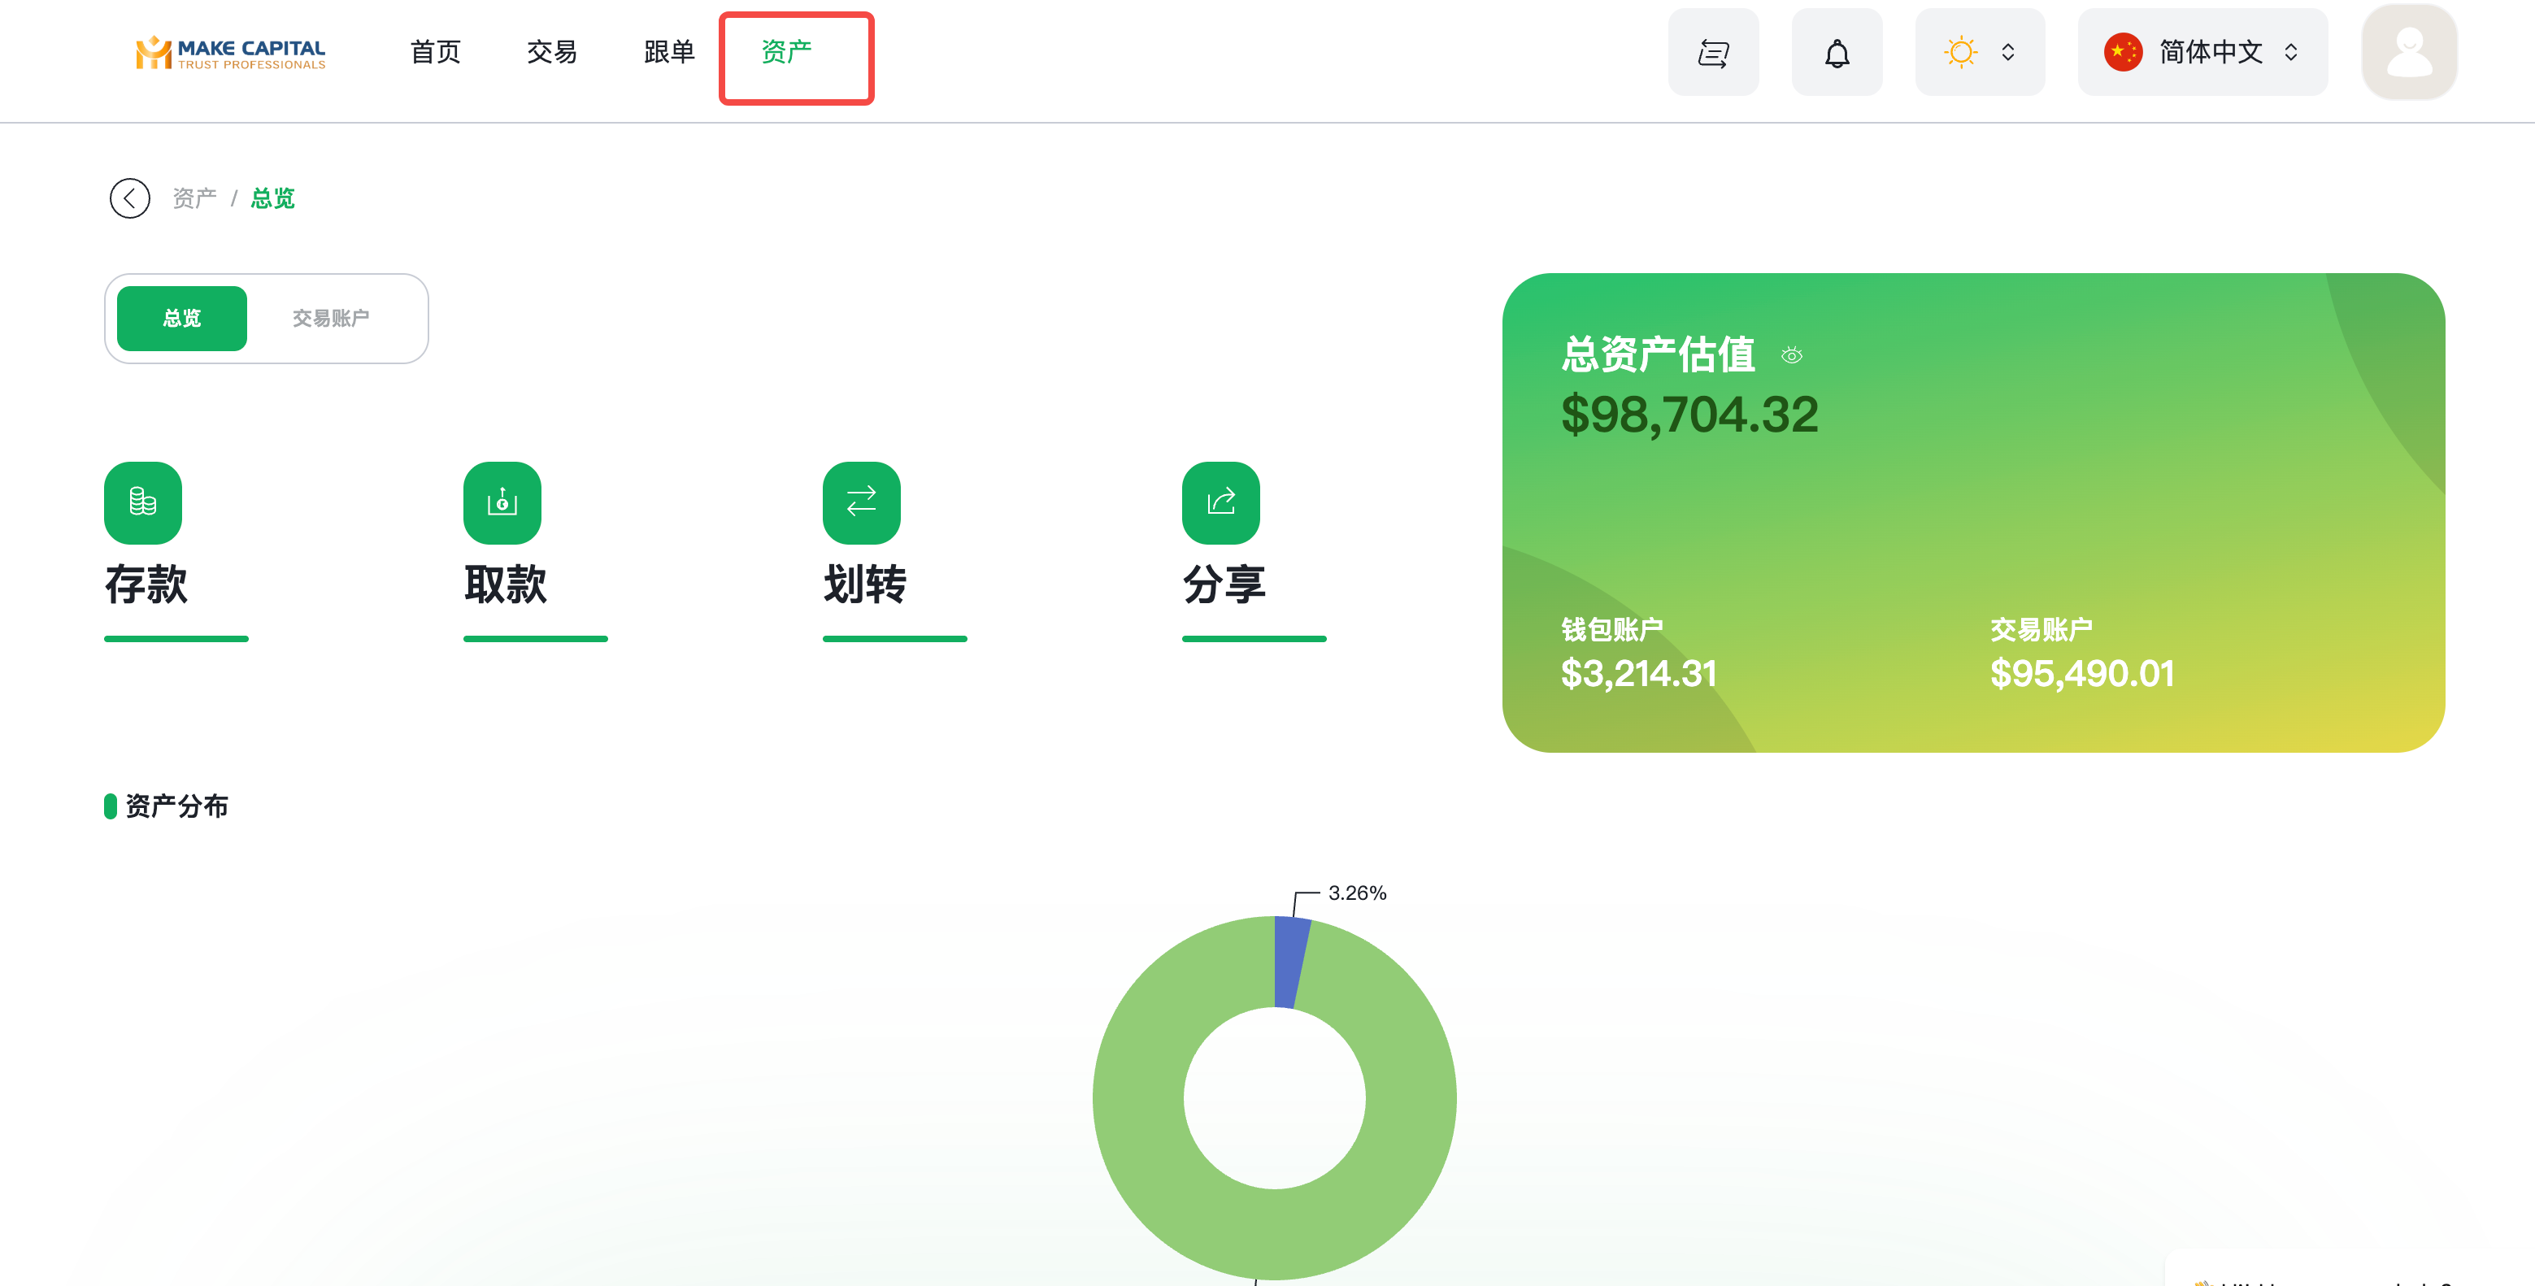Click the 总览 breadcrumb text
Image resolution: width=2535 pixels, height=1286 pixels.
(x=272, y=199)
